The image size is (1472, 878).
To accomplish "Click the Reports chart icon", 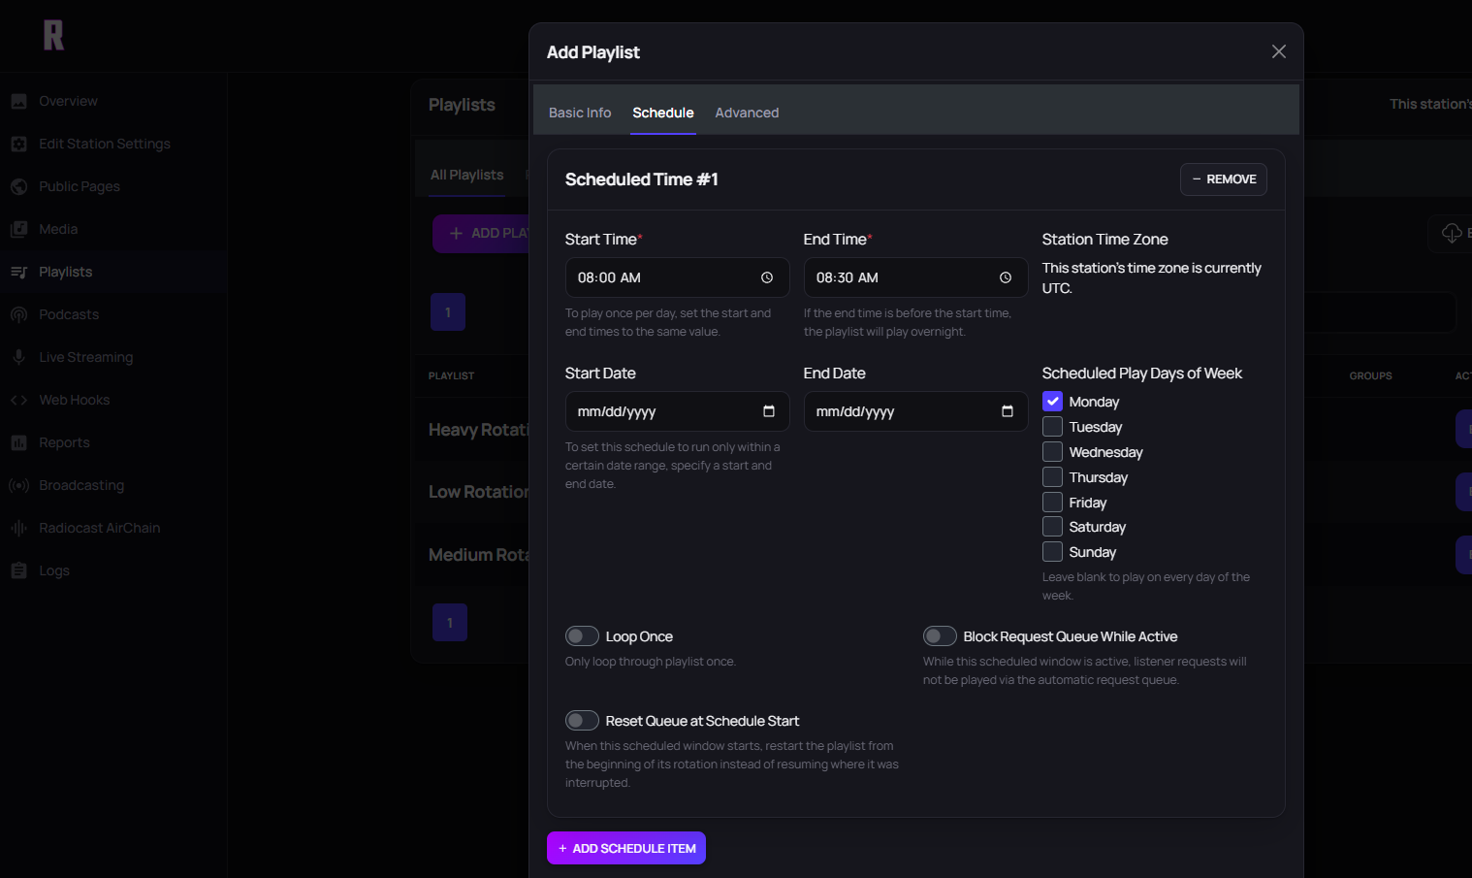I will 18,442.
